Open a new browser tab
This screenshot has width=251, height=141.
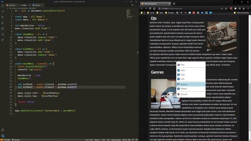174,4
